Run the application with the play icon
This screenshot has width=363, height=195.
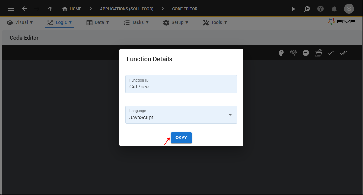(x=293, y=9)
